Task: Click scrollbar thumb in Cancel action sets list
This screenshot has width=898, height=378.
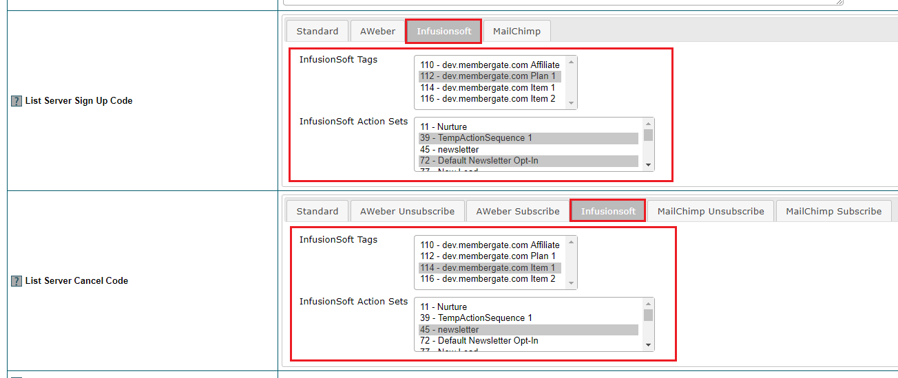Action: [x=648, y=315]
